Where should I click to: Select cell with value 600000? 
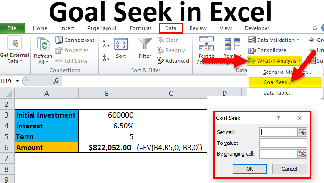coord(107,115)
